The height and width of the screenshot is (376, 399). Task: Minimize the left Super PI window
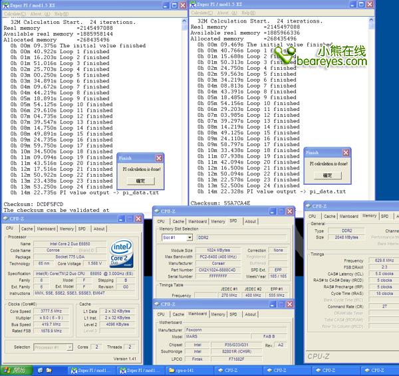(166, 5)
